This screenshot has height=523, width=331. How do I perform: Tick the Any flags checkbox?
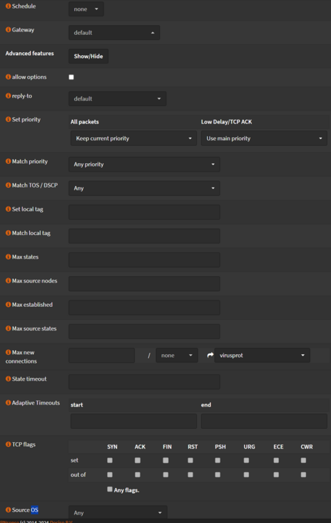click(x=110, y=490)
